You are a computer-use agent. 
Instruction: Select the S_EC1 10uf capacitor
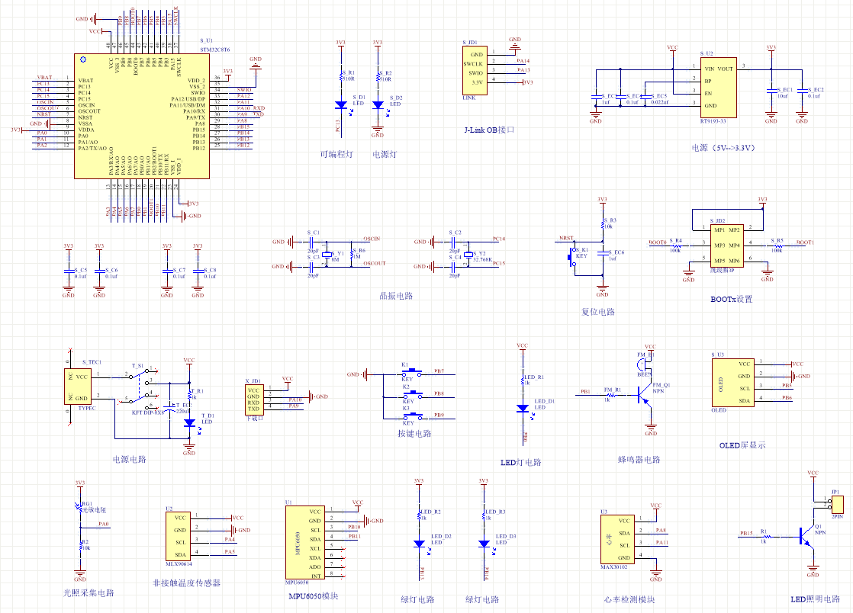771,91
